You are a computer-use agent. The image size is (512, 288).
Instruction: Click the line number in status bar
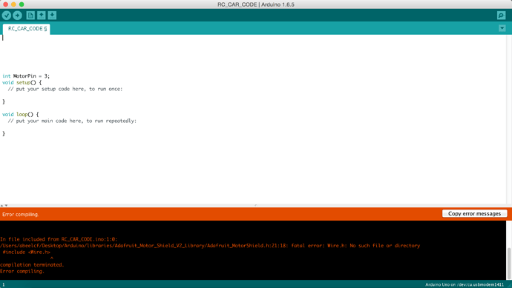4,284
